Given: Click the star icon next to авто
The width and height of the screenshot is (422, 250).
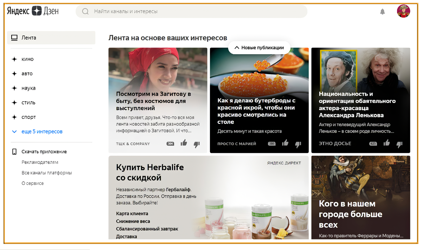Looking at the screenshot, I should [14, 73].
